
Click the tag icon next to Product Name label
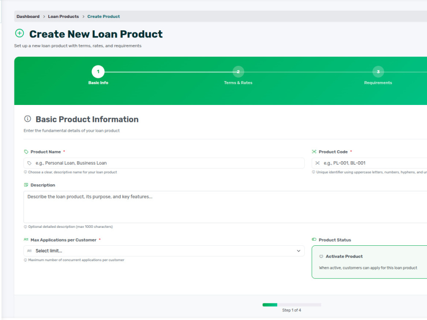[x=26, y=151]
